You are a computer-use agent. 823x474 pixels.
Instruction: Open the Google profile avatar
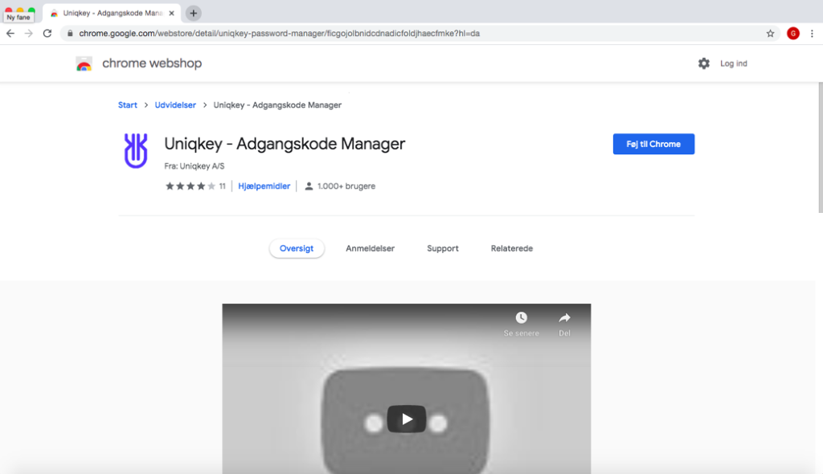tap(793, 34)
